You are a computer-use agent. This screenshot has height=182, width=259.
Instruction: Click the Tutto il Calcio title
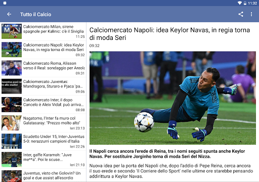35,15
